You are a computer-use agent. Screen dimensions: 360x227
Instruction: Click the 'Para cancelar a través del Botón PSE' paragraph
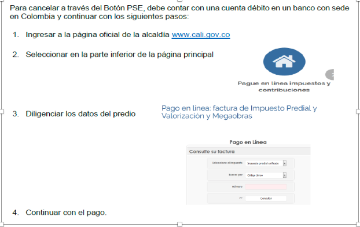tap(179, 12)
